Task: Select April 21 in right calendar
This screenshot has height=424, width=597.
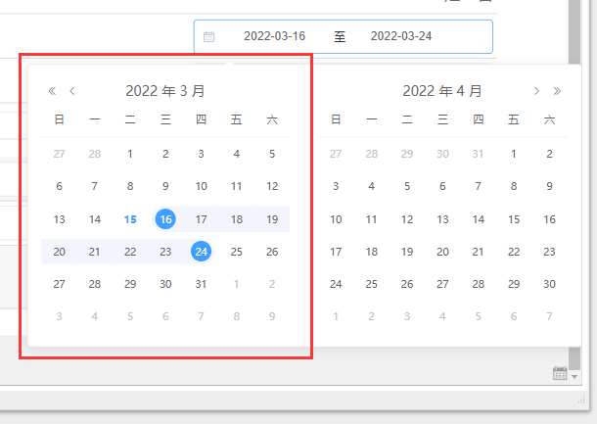Action: point(479,252)
